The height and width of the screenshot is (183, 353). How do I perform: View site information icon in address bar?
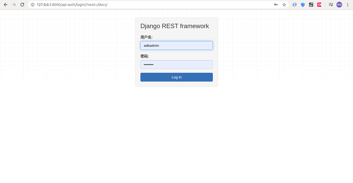tap(32, 5)
